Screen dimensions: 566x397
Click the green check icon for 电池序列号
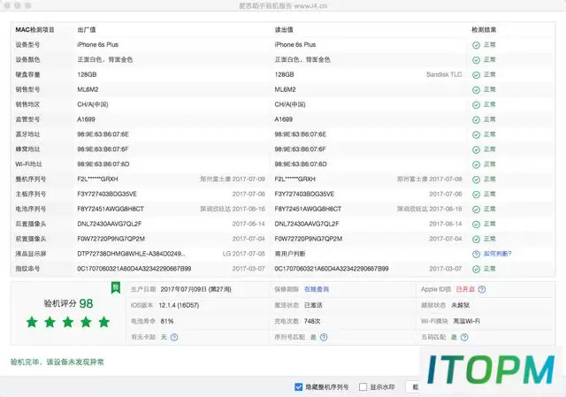[476, 210]
